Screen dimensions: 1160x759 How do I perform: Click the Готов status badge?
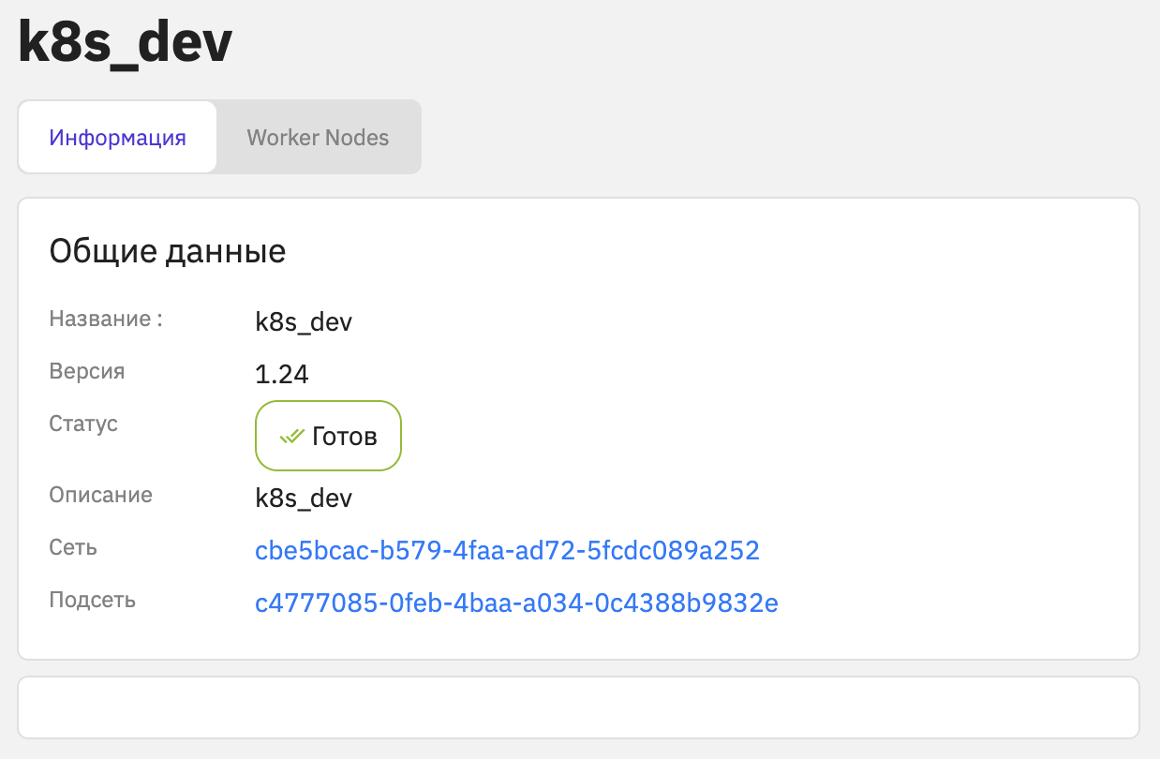click(x=328, y=436)
